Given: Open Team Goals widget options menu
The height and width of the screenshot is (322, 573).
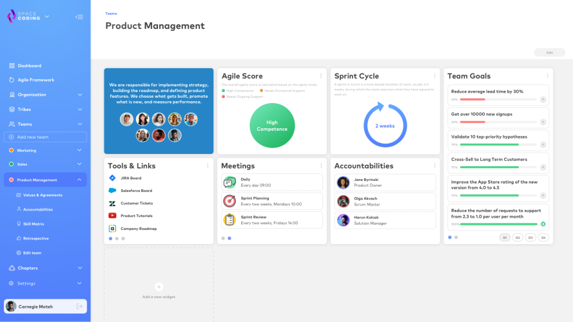Looking at the screenshot, I should click(547, 76).
